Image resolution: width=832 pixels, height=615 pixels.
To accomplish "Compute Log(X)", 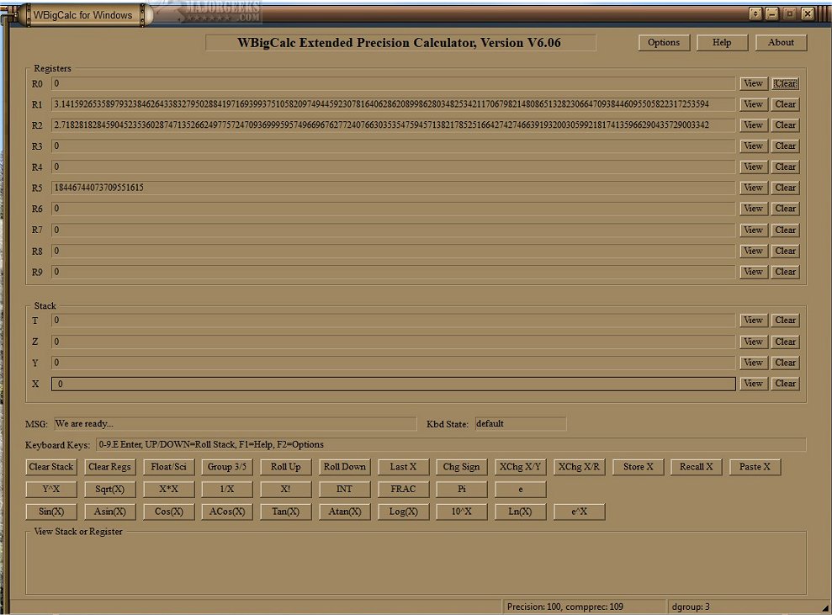I will [403, 512].
